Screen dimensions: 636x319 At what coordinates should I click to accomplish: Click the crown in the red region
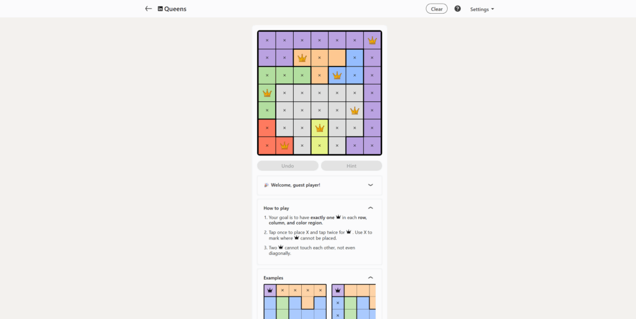coord(284,146)
